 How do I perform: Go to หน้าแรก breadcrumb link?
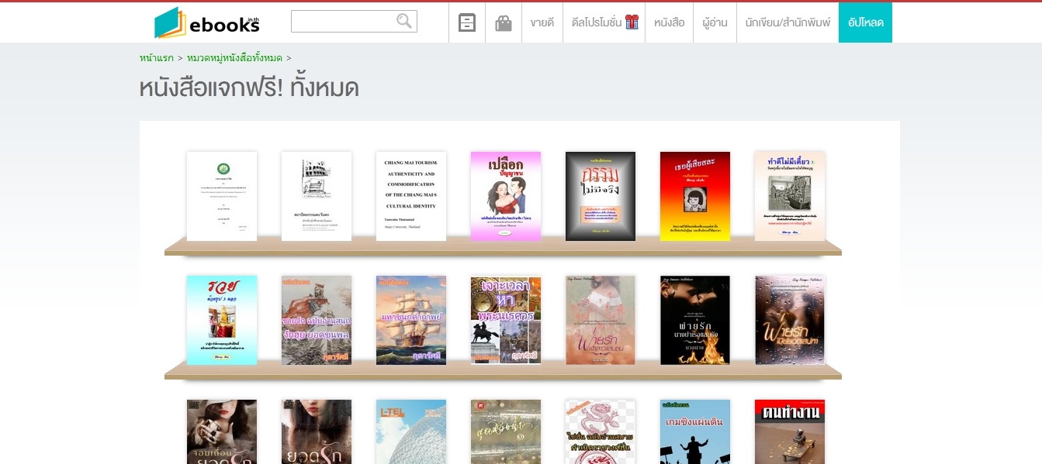pos(157,58)
